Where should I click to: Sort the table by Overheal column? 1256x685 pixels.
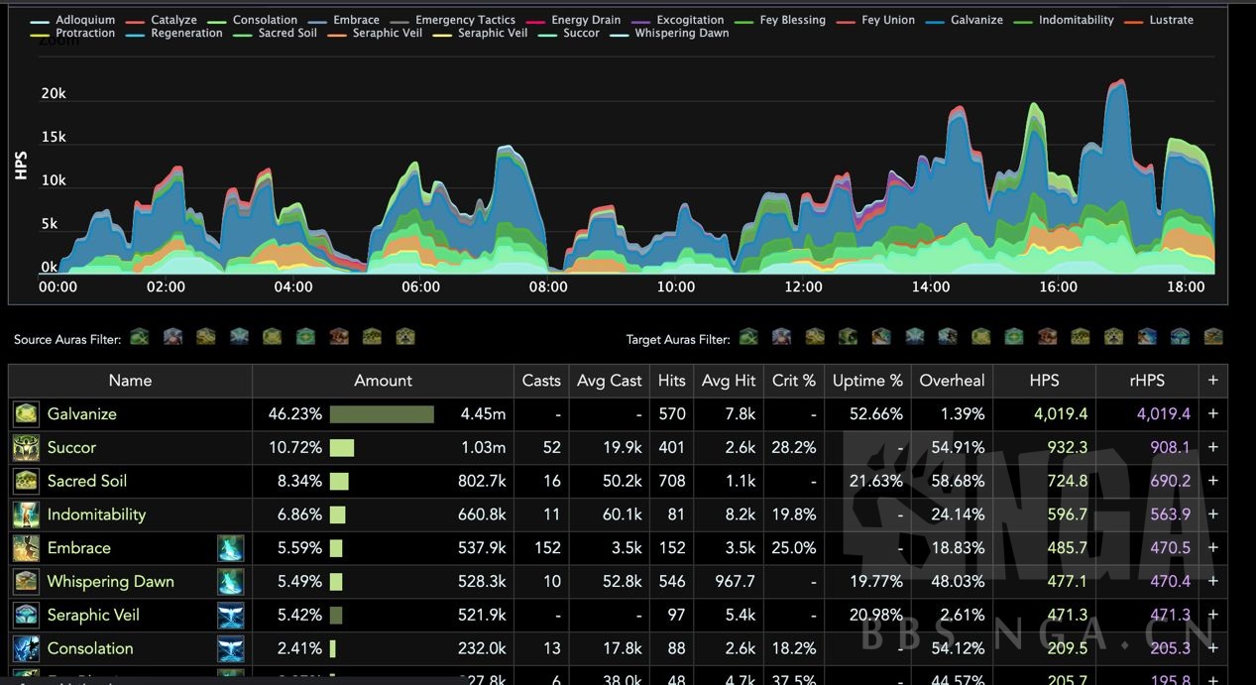pyautogui.click(x=952, y=381)
